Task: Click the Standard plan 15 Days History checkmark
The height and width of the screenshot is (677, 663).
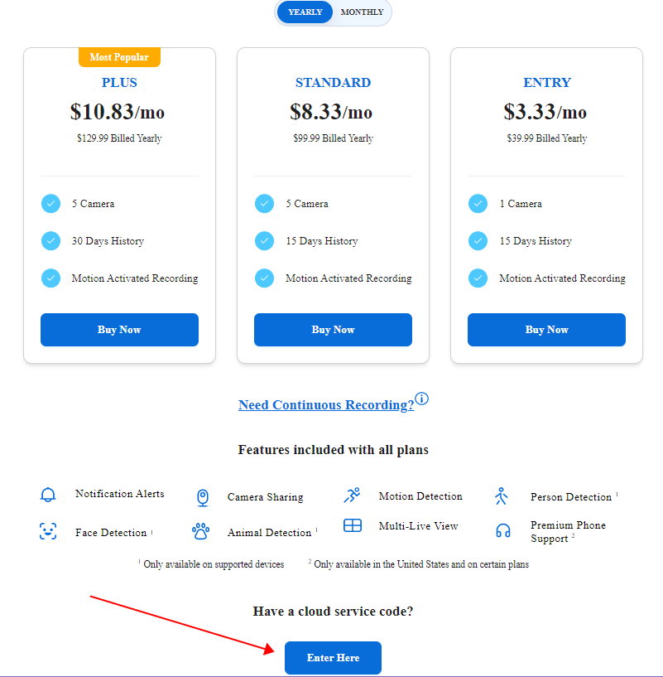Action: [x=264, y=241]
